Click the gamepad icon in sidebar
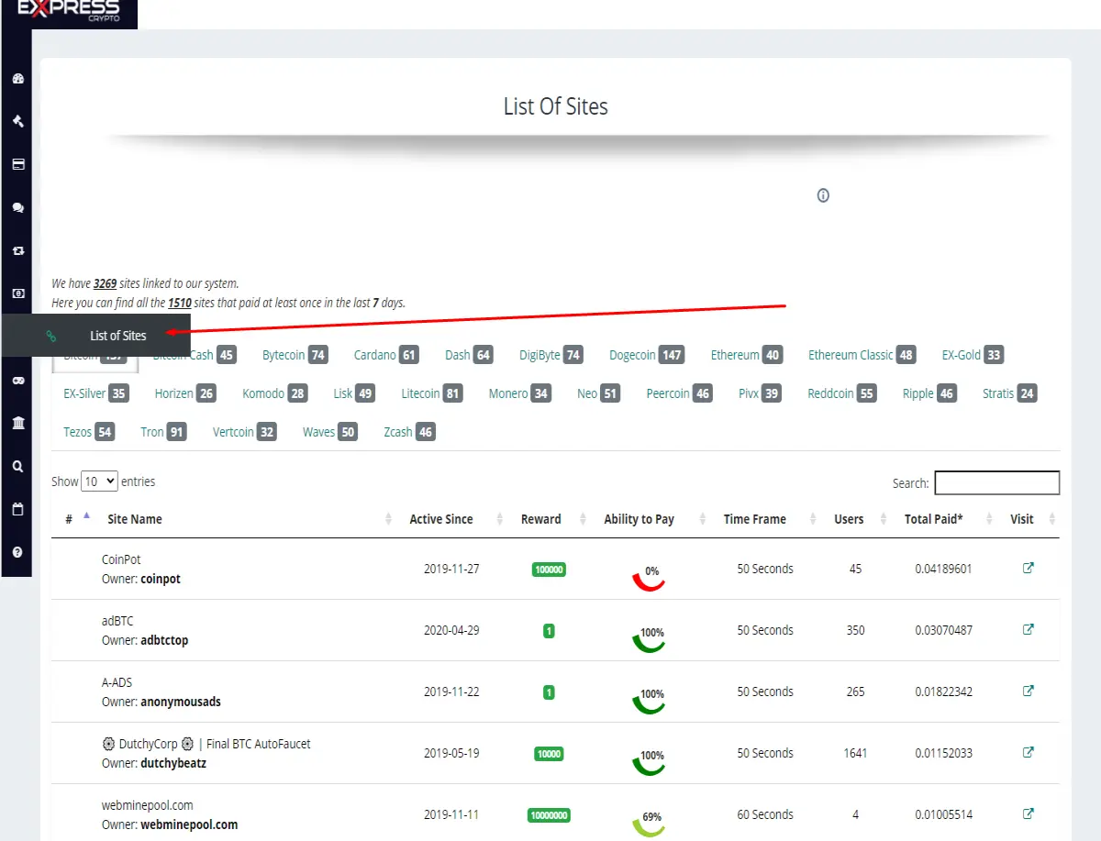 [17, 380]
